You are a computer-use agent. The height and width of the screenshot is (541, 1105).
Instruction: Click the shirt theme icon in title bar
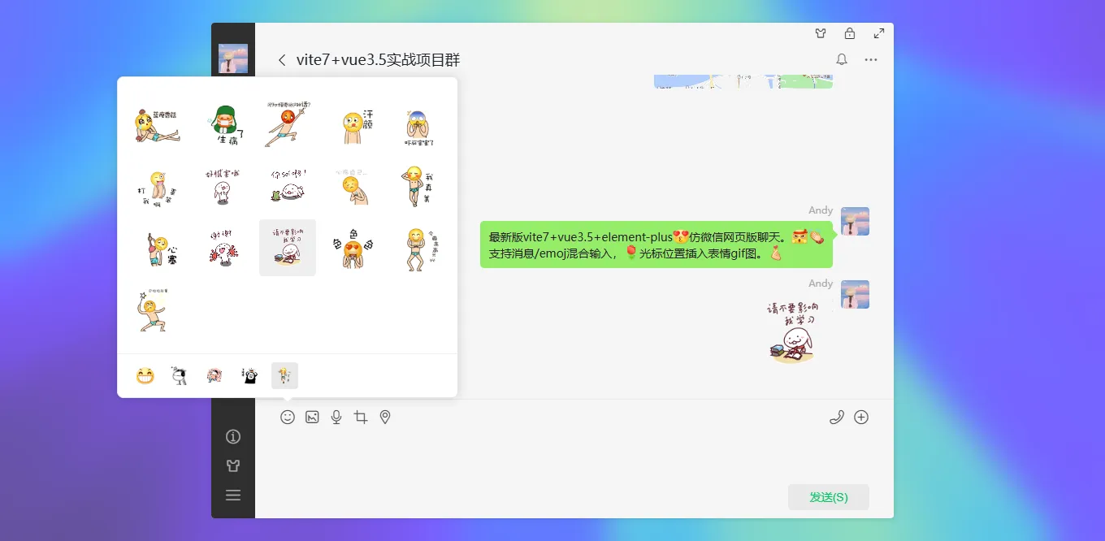pyautogui.click(x=821, y=33)
